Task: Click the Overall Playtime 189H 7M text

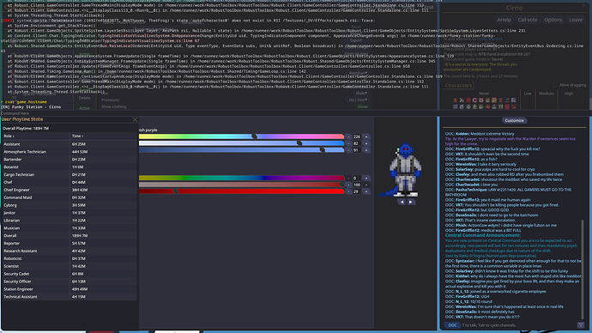Action: pyautogui.click(x=26, y=129)
